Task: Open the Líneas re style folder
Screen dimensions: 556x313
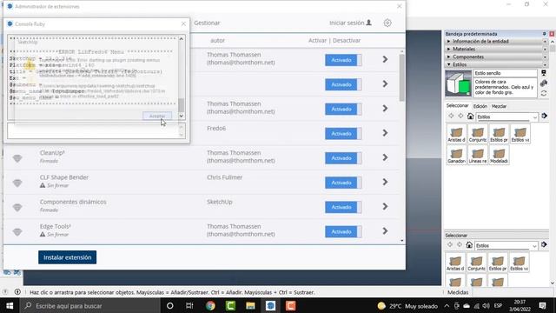Action: (x=478, y=155)
